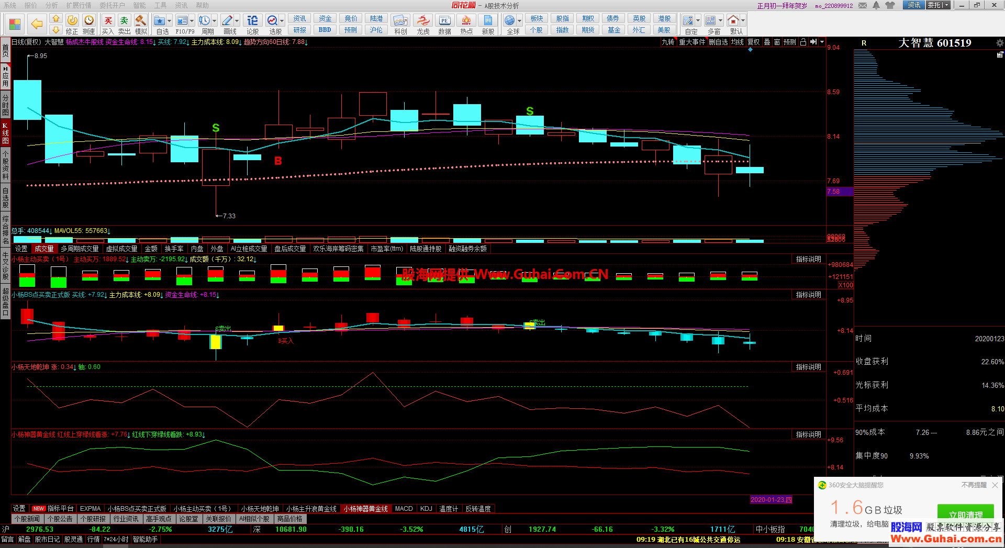Toggle the 复权 price adjustment button

point(753,42)
